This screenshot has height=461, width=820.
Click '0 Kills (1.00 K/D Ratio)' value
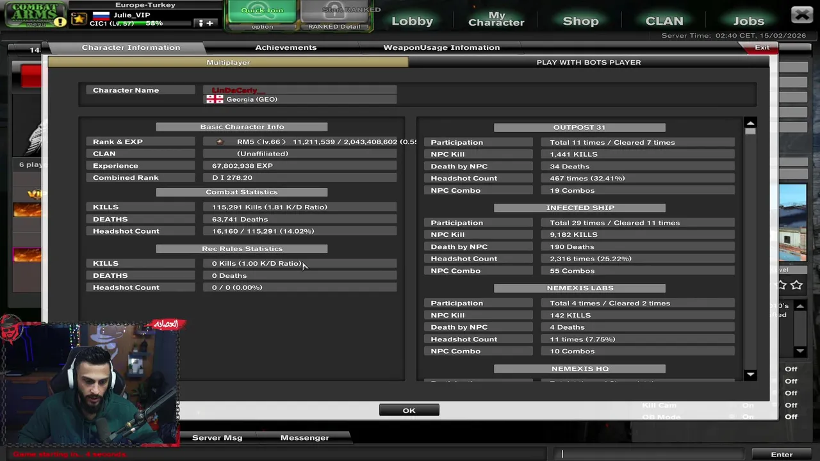click(x=257, y=263)
